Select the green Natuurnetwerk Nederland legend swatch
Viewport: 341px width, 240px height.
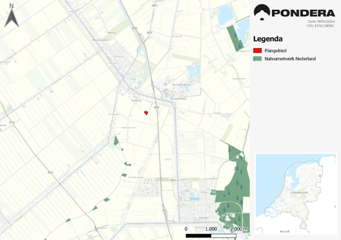click(x=258, y=59)
